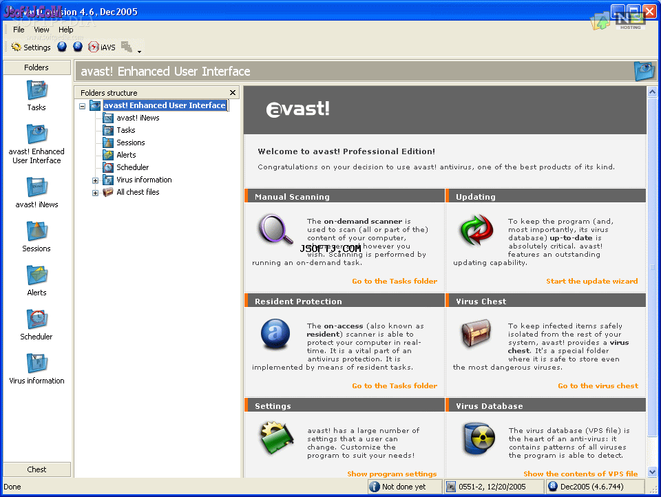Image resolution: width=661 pixels, height=497 pixels.
Task: Open the Help menu
Action: 66,30
